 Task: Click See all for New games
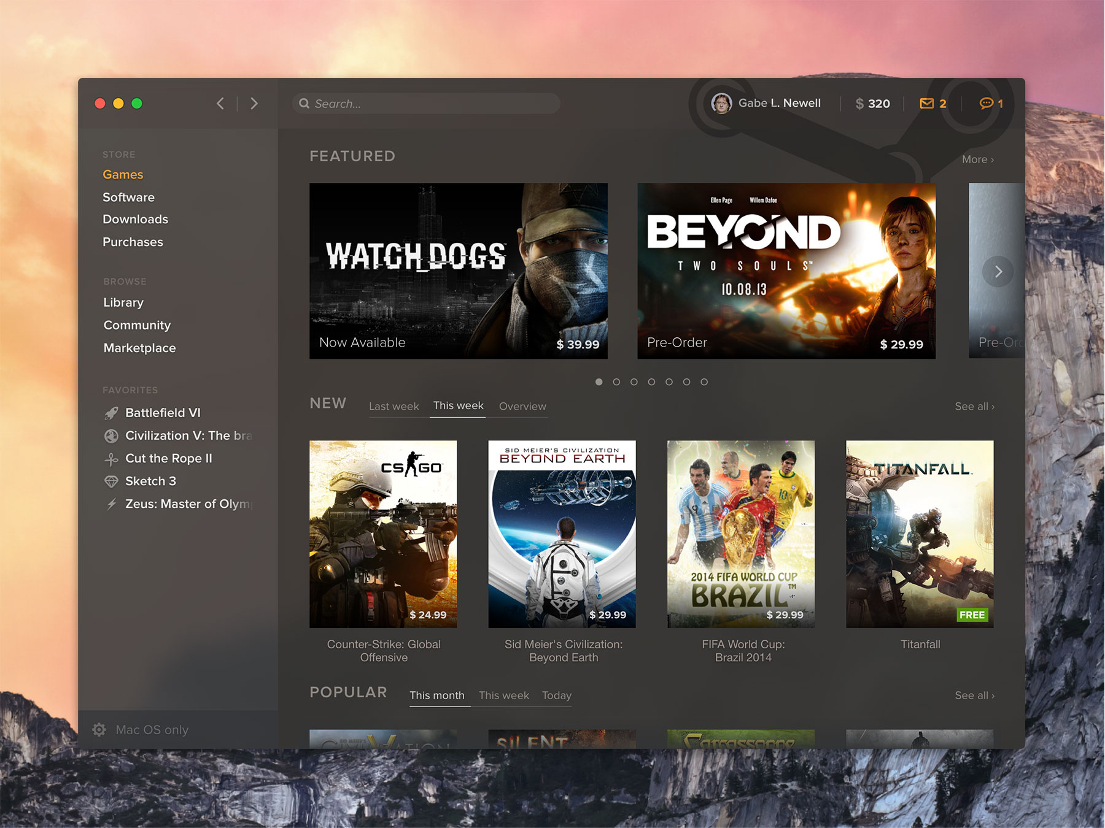tap(974, 406)
